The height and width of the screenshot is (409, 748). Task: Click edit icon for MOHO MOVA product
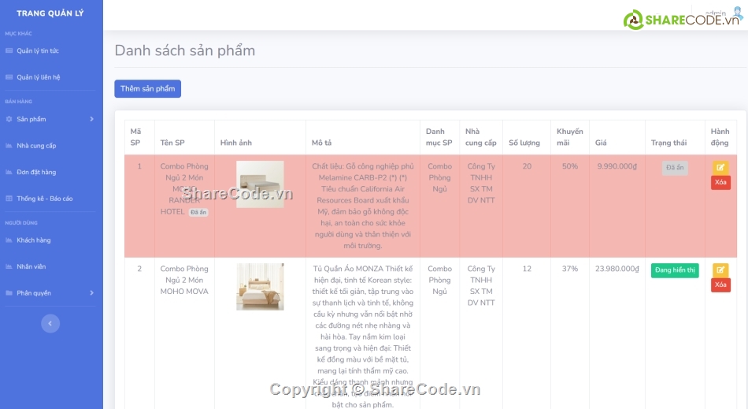coord(720,270)
